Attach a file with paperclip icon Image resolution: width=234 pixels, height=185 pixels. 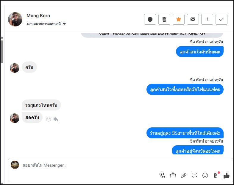(184, 175)
